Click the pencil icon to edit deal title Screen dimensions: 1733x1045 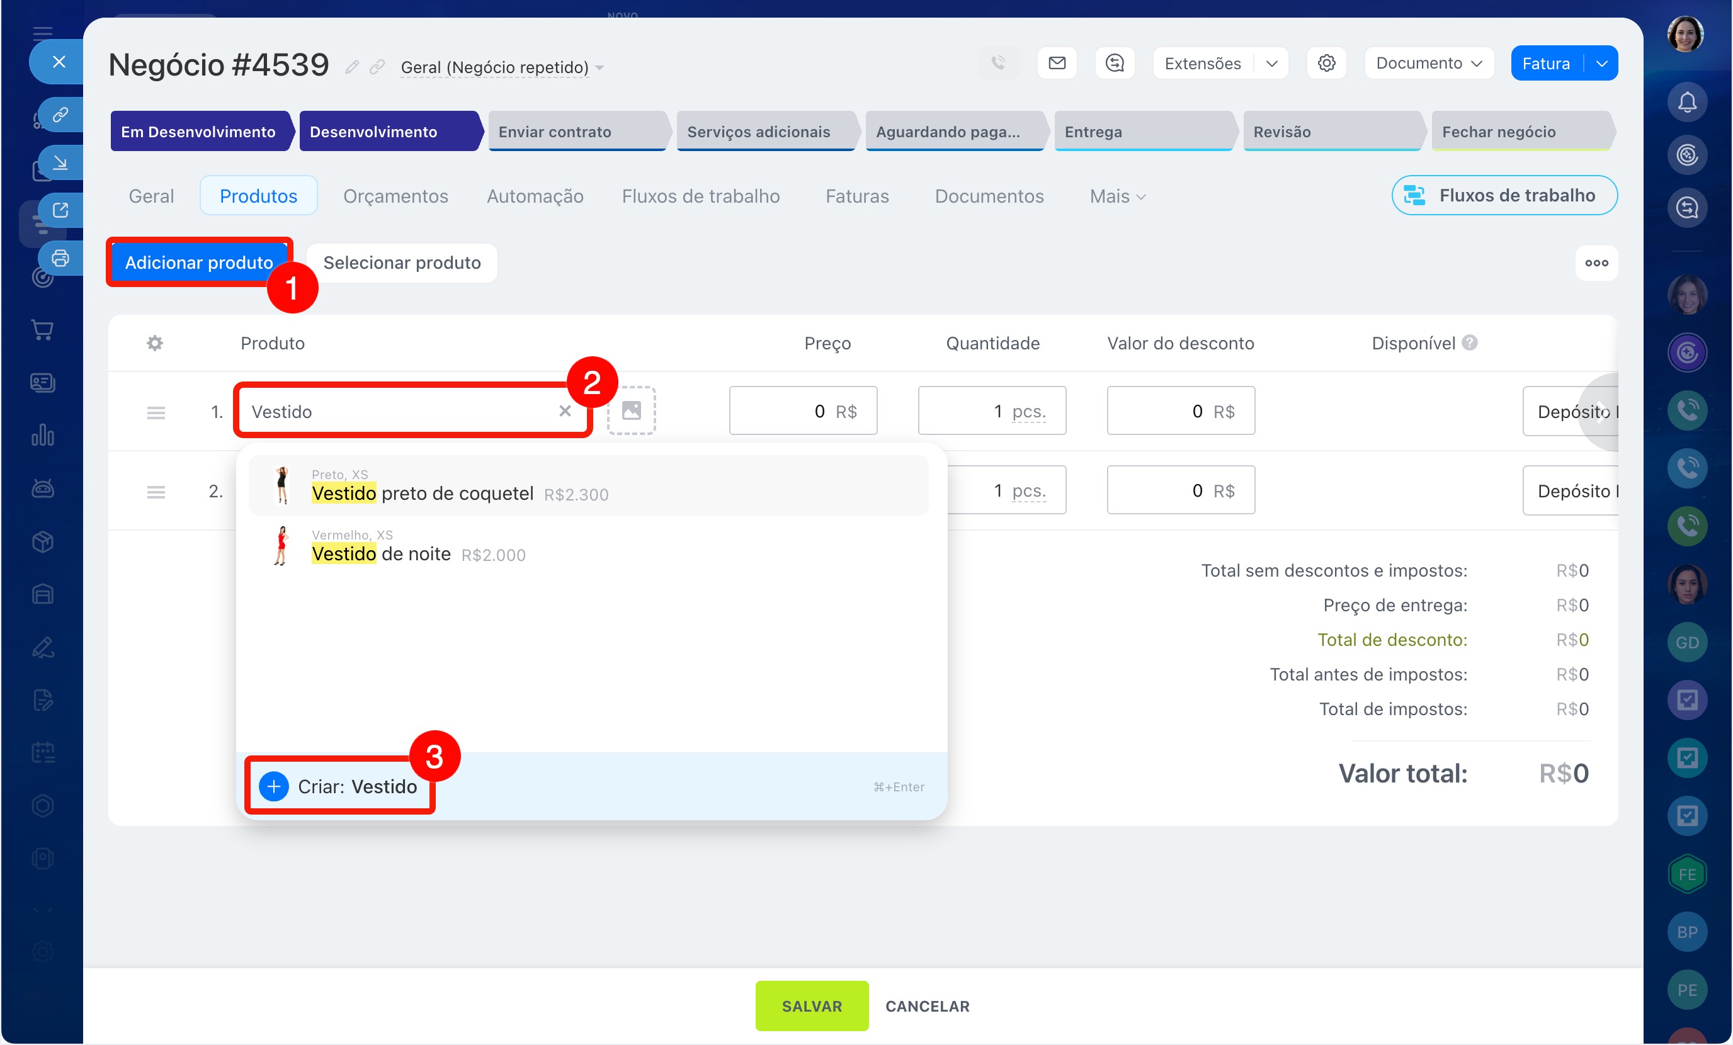pyautogui.click(x=351, y=67)
